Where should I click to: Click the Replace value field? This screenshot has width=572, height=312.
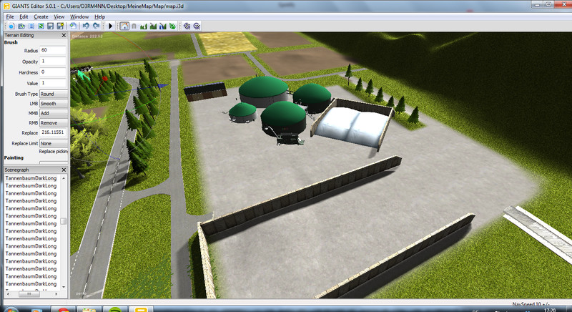(x=53, y=132)
